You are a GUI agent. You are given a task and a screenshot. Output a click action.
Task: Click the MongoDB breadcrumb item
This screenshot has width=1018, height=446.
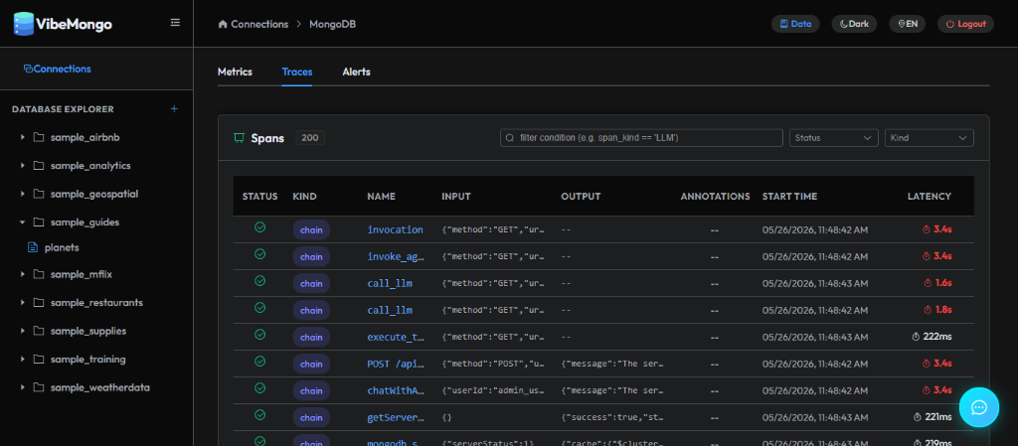pyautogui.click(x=332, y=24)
